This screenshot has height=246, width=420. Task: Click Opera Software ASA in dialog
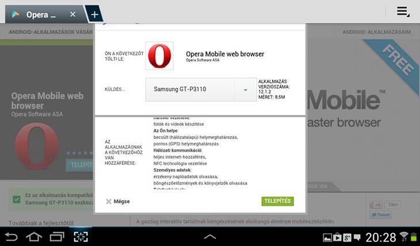click(x=203, y=60)
